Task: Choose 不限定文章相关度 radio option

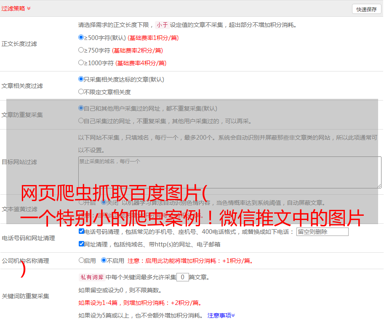Action: click(81, 92)
